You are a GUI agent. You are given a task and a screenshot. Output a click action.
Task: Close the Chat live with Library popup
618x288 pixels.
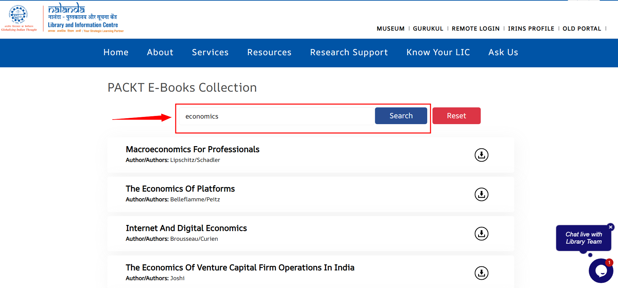click(610, 227)
